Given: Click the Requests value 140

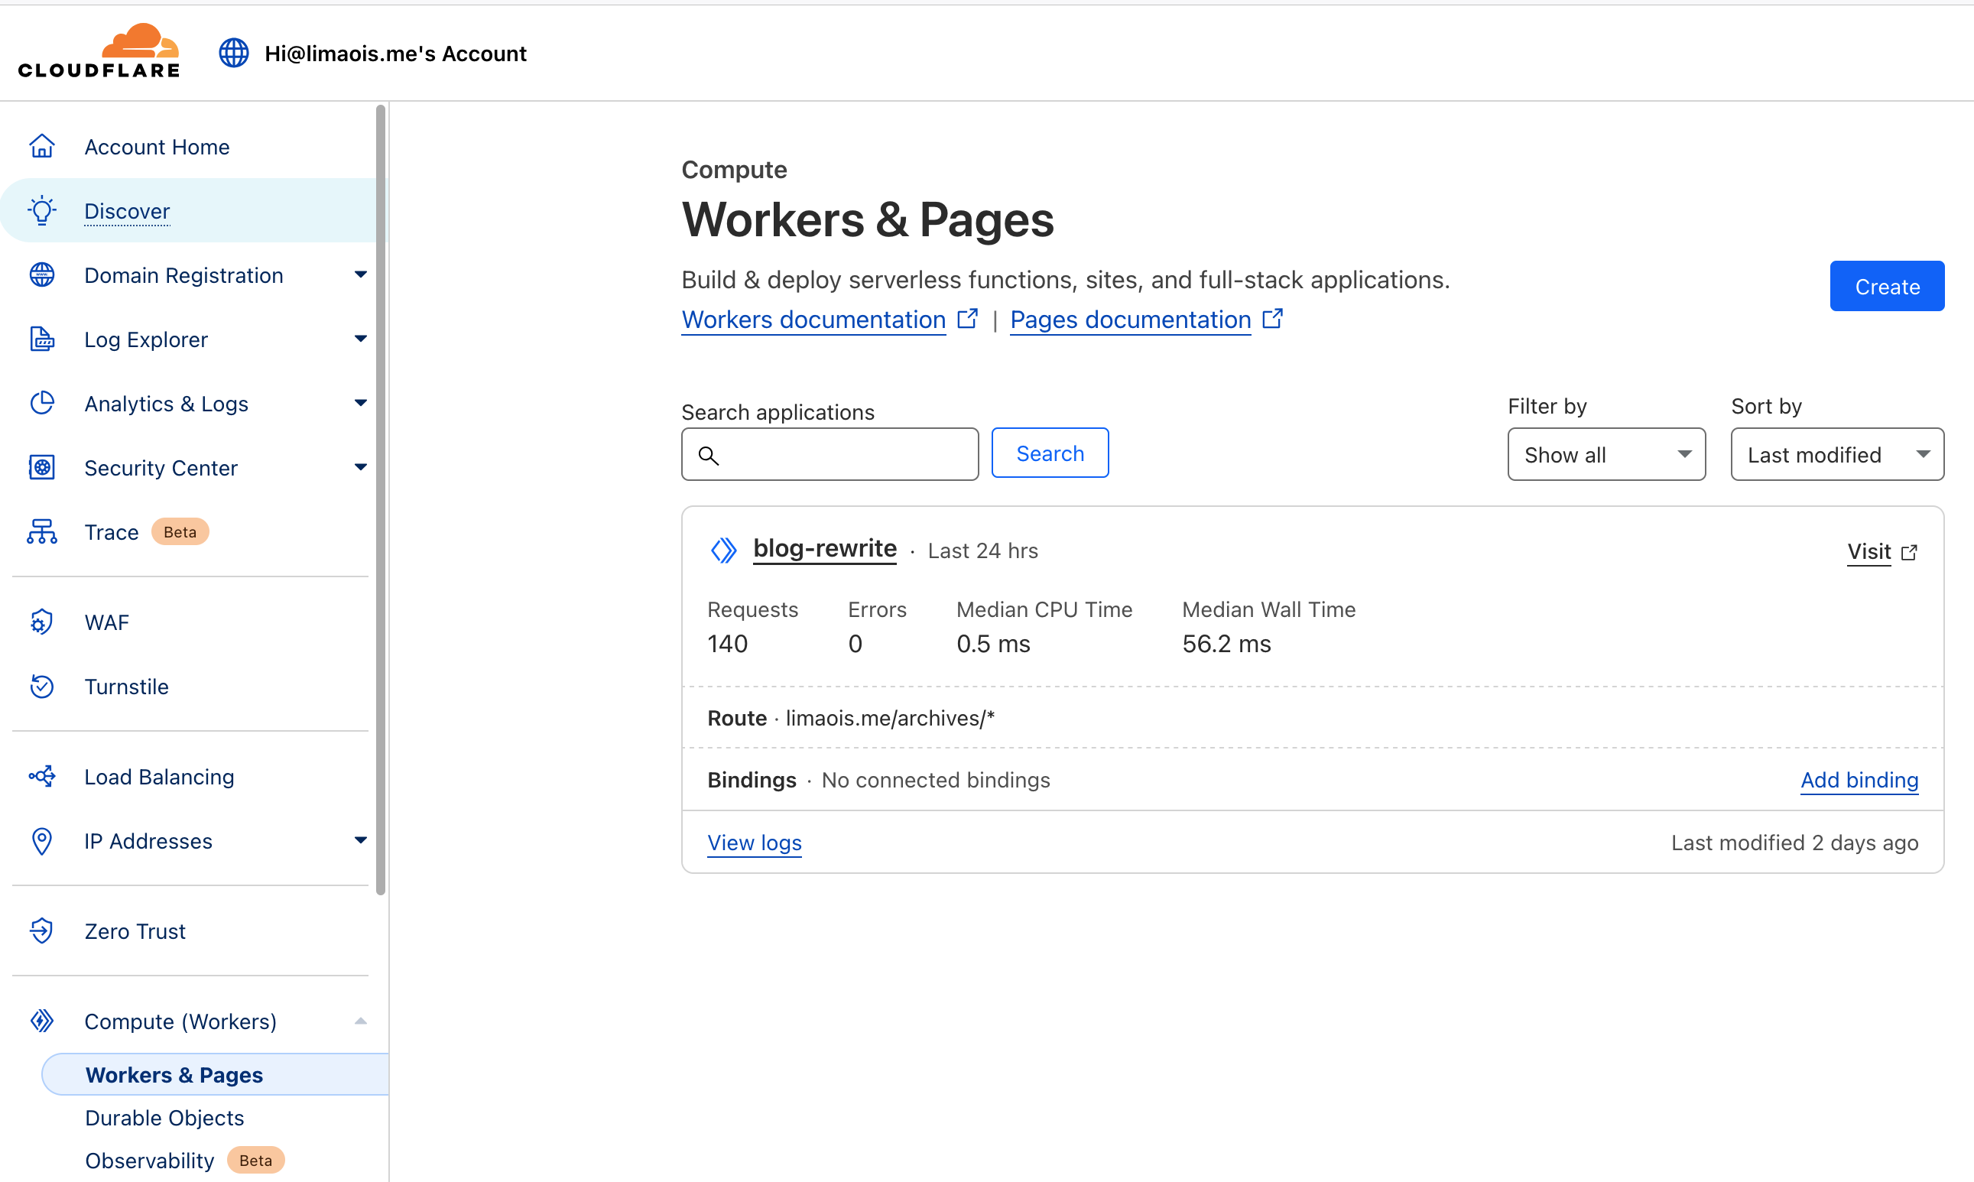Looking at the screenshot, I should [727, 644].
